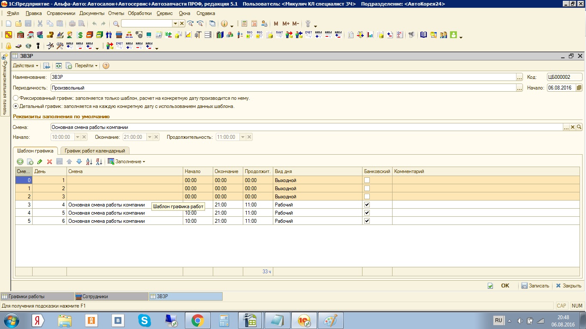The image size is (586, 329).
Task: Click into the Наименование input field
Action: [283, 77]
